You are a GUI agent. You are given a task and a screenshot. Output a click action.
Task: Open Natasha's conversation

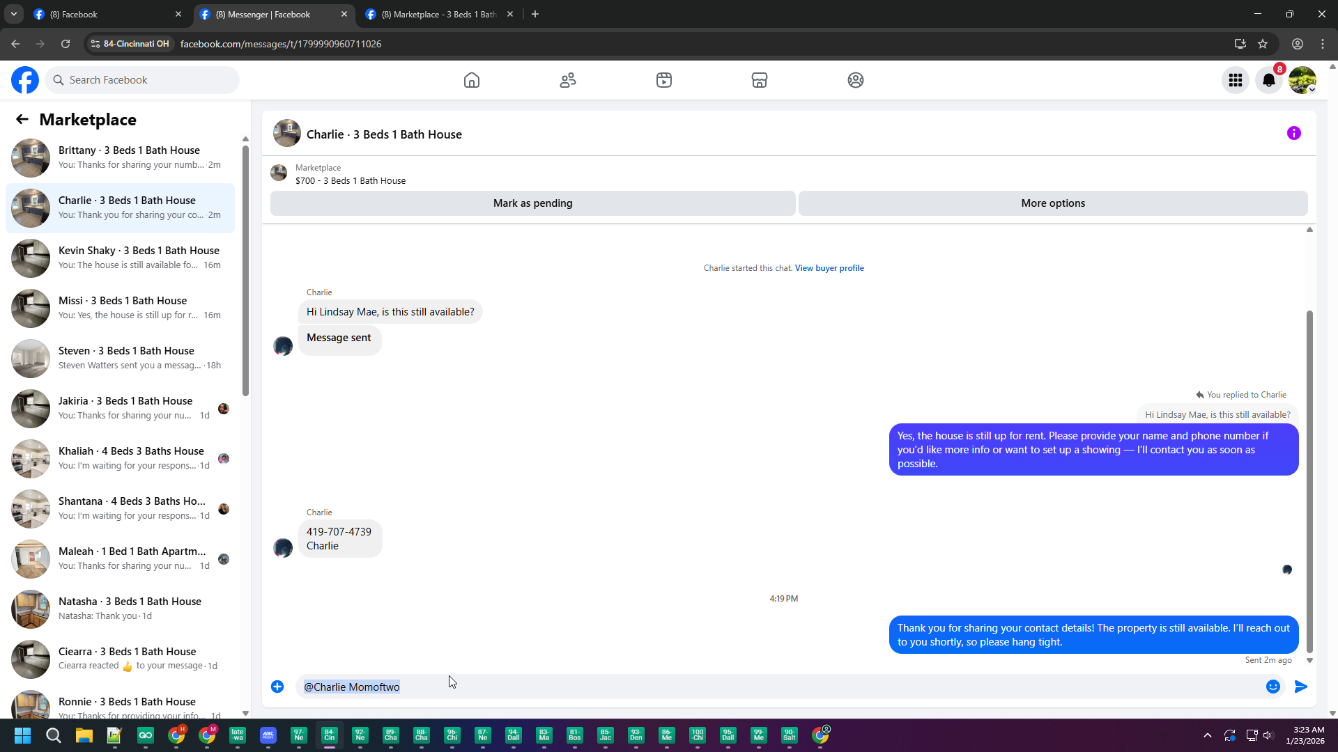pyautogui.click(x=120, y=609)
